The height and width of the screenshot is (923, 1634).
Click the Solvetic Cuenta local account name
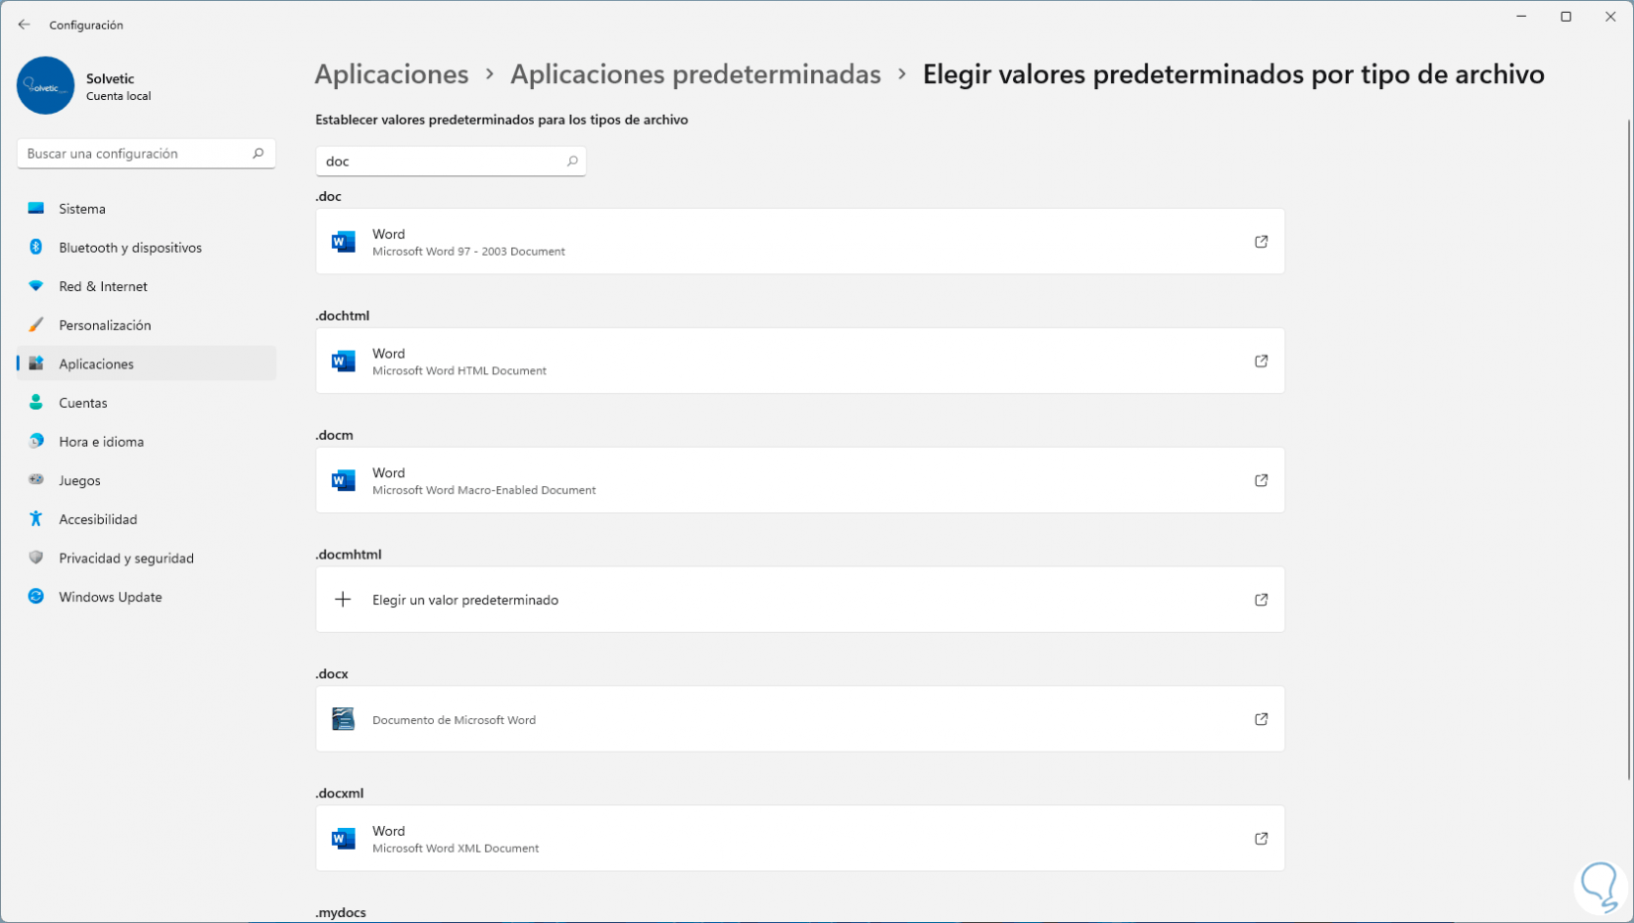[x=119, y=87]
